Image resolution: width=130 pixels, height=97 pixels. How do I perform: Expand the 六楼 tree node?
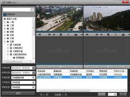click(x=5, y=38)
